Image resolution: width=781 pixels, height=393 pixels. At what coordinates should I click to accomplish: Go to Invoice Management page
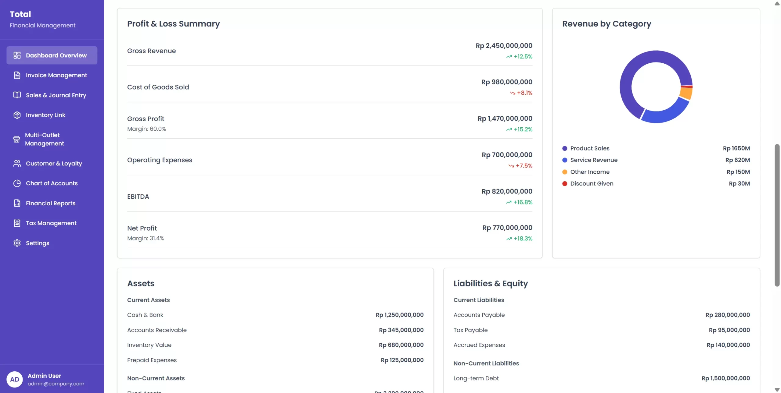pos(56,75)
